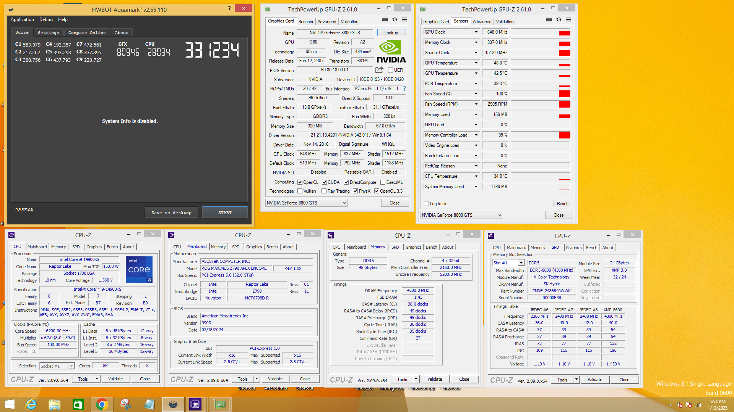734x412 pixels.
Task: Open GPU selector in GPU-Z Graphics Card window
Action: click(x=306, y=203)
